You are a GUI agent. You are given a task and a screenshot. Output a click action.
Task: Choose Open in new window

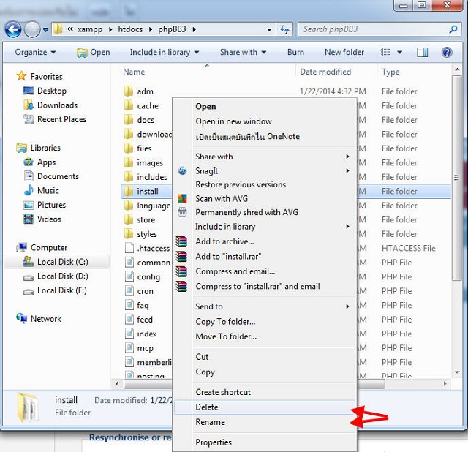tap(234, 121)
